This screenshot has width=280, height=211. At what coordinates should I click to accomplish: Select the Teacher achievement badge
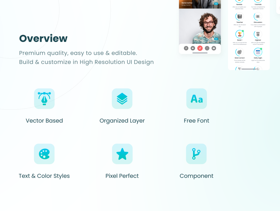click(x=240, y=17)
